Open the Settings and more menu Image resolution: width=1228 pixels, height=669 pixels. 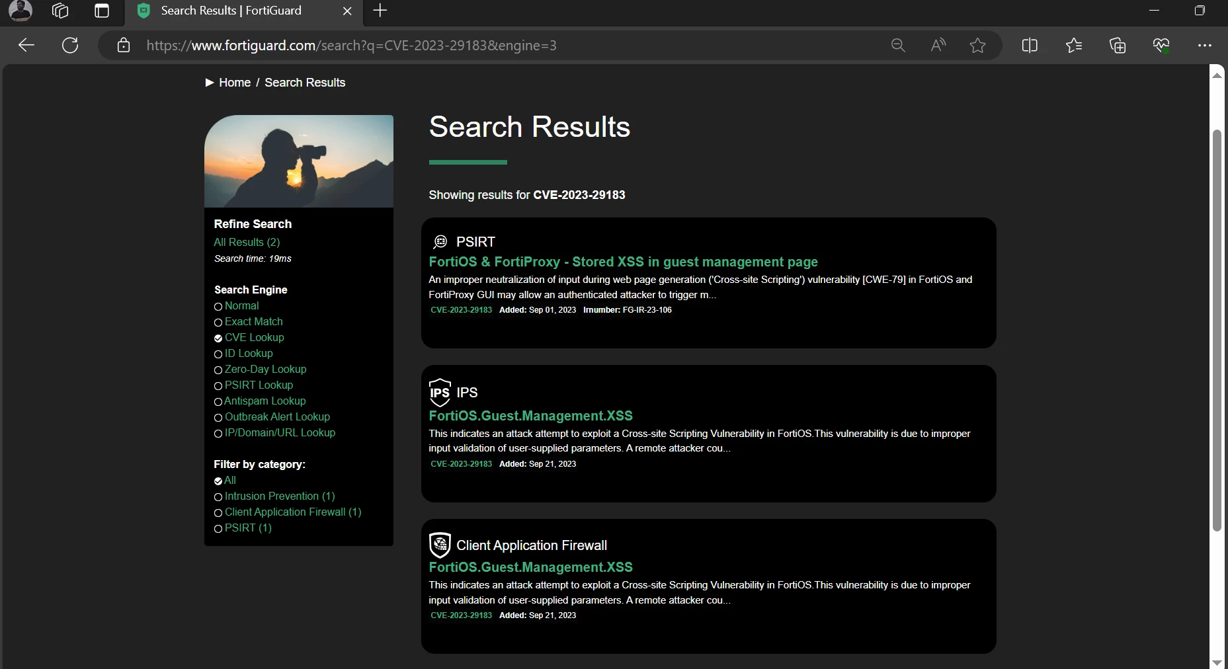pyautogui.click(x=1205, y=45)
